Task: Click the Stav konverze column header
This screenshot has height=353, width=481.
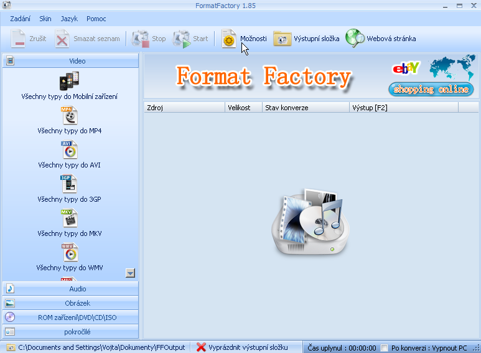Action: click(x=306, y=108)
